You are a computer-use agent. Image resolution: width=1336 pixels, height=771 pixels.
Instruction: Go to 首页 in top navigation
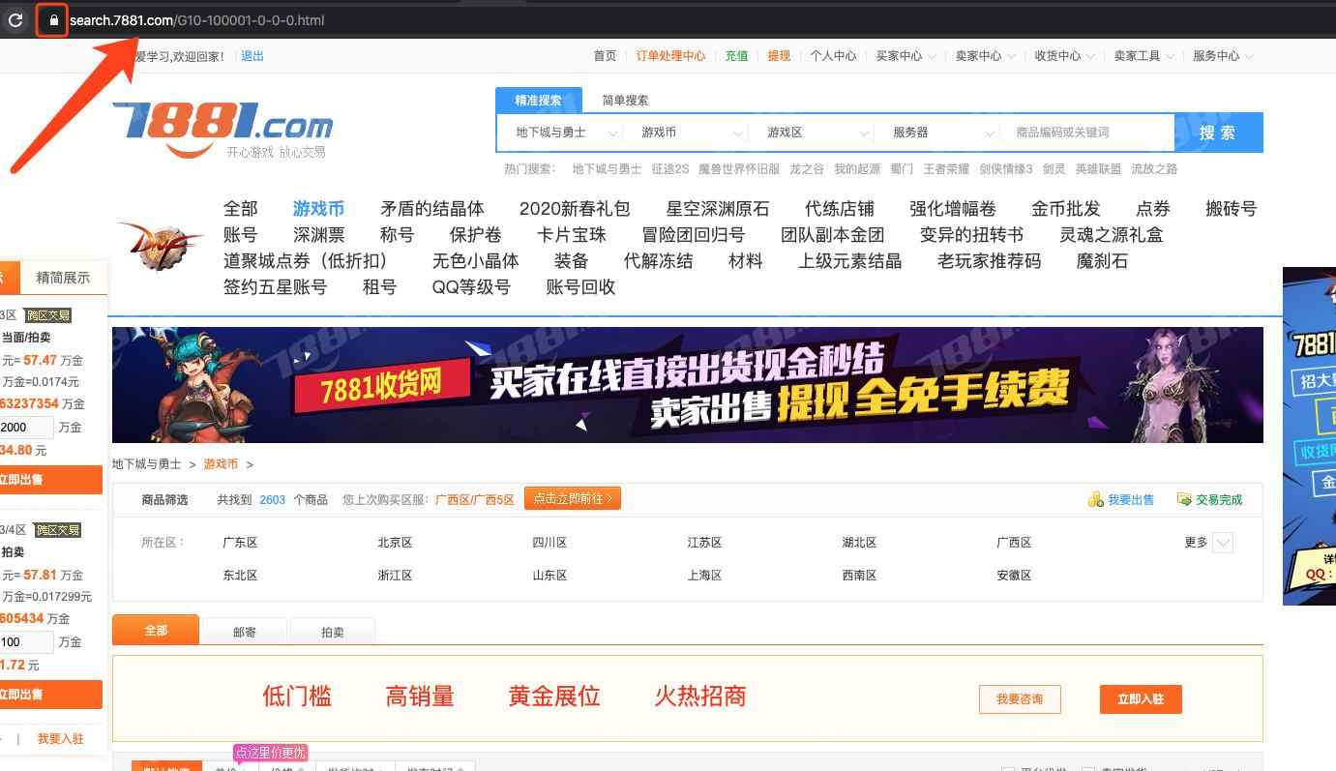[x=605, y=56]
